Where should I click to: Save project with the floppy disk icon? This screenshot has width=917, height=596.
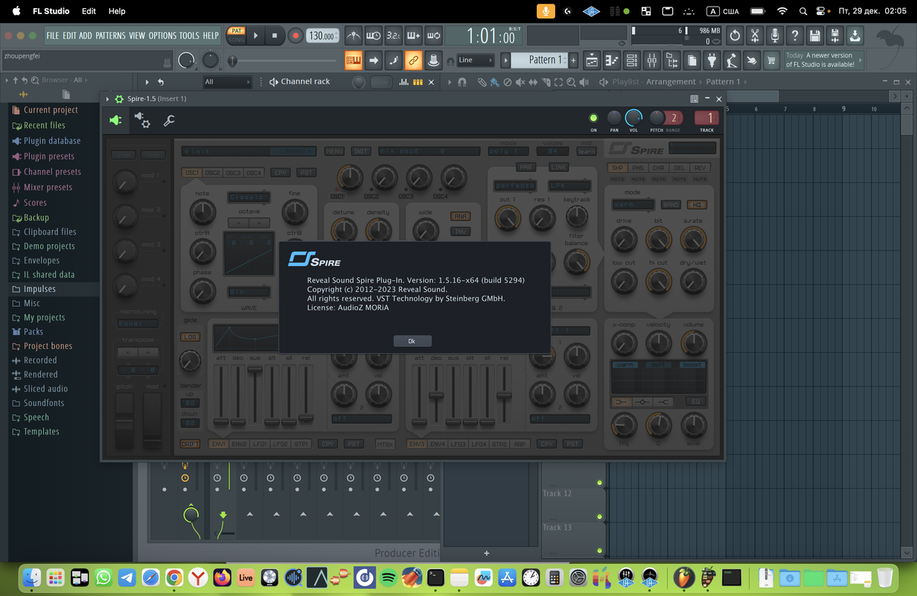815,35
